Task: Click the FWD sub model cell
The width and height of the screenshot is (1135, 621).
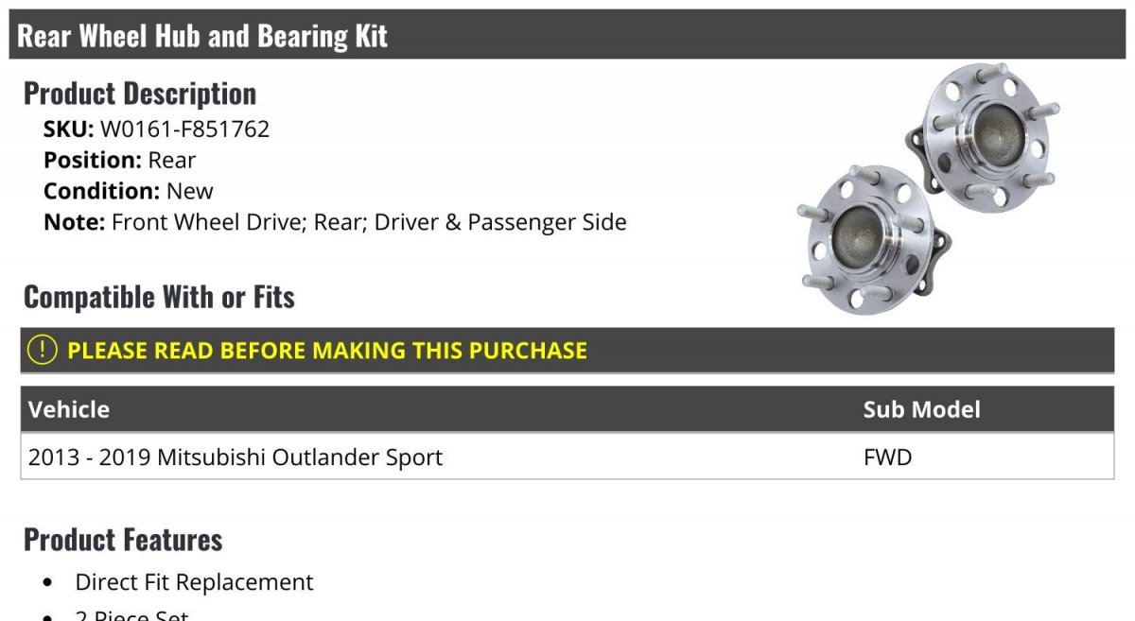Action: [887, 457]
